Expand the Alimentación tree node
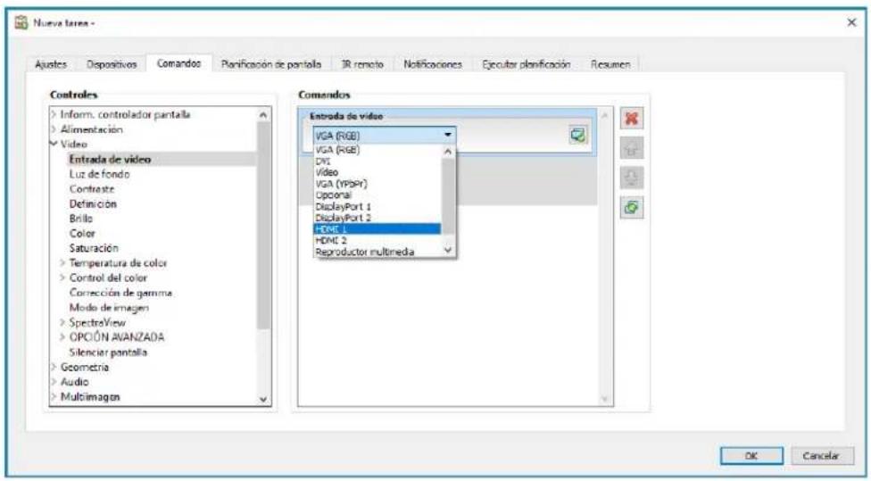871x481 pixels. 54,129
